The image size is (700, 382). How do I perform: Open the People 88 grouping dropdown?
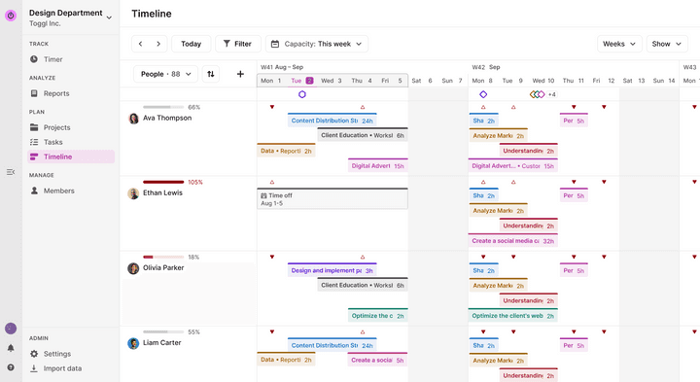pos(165,74)
